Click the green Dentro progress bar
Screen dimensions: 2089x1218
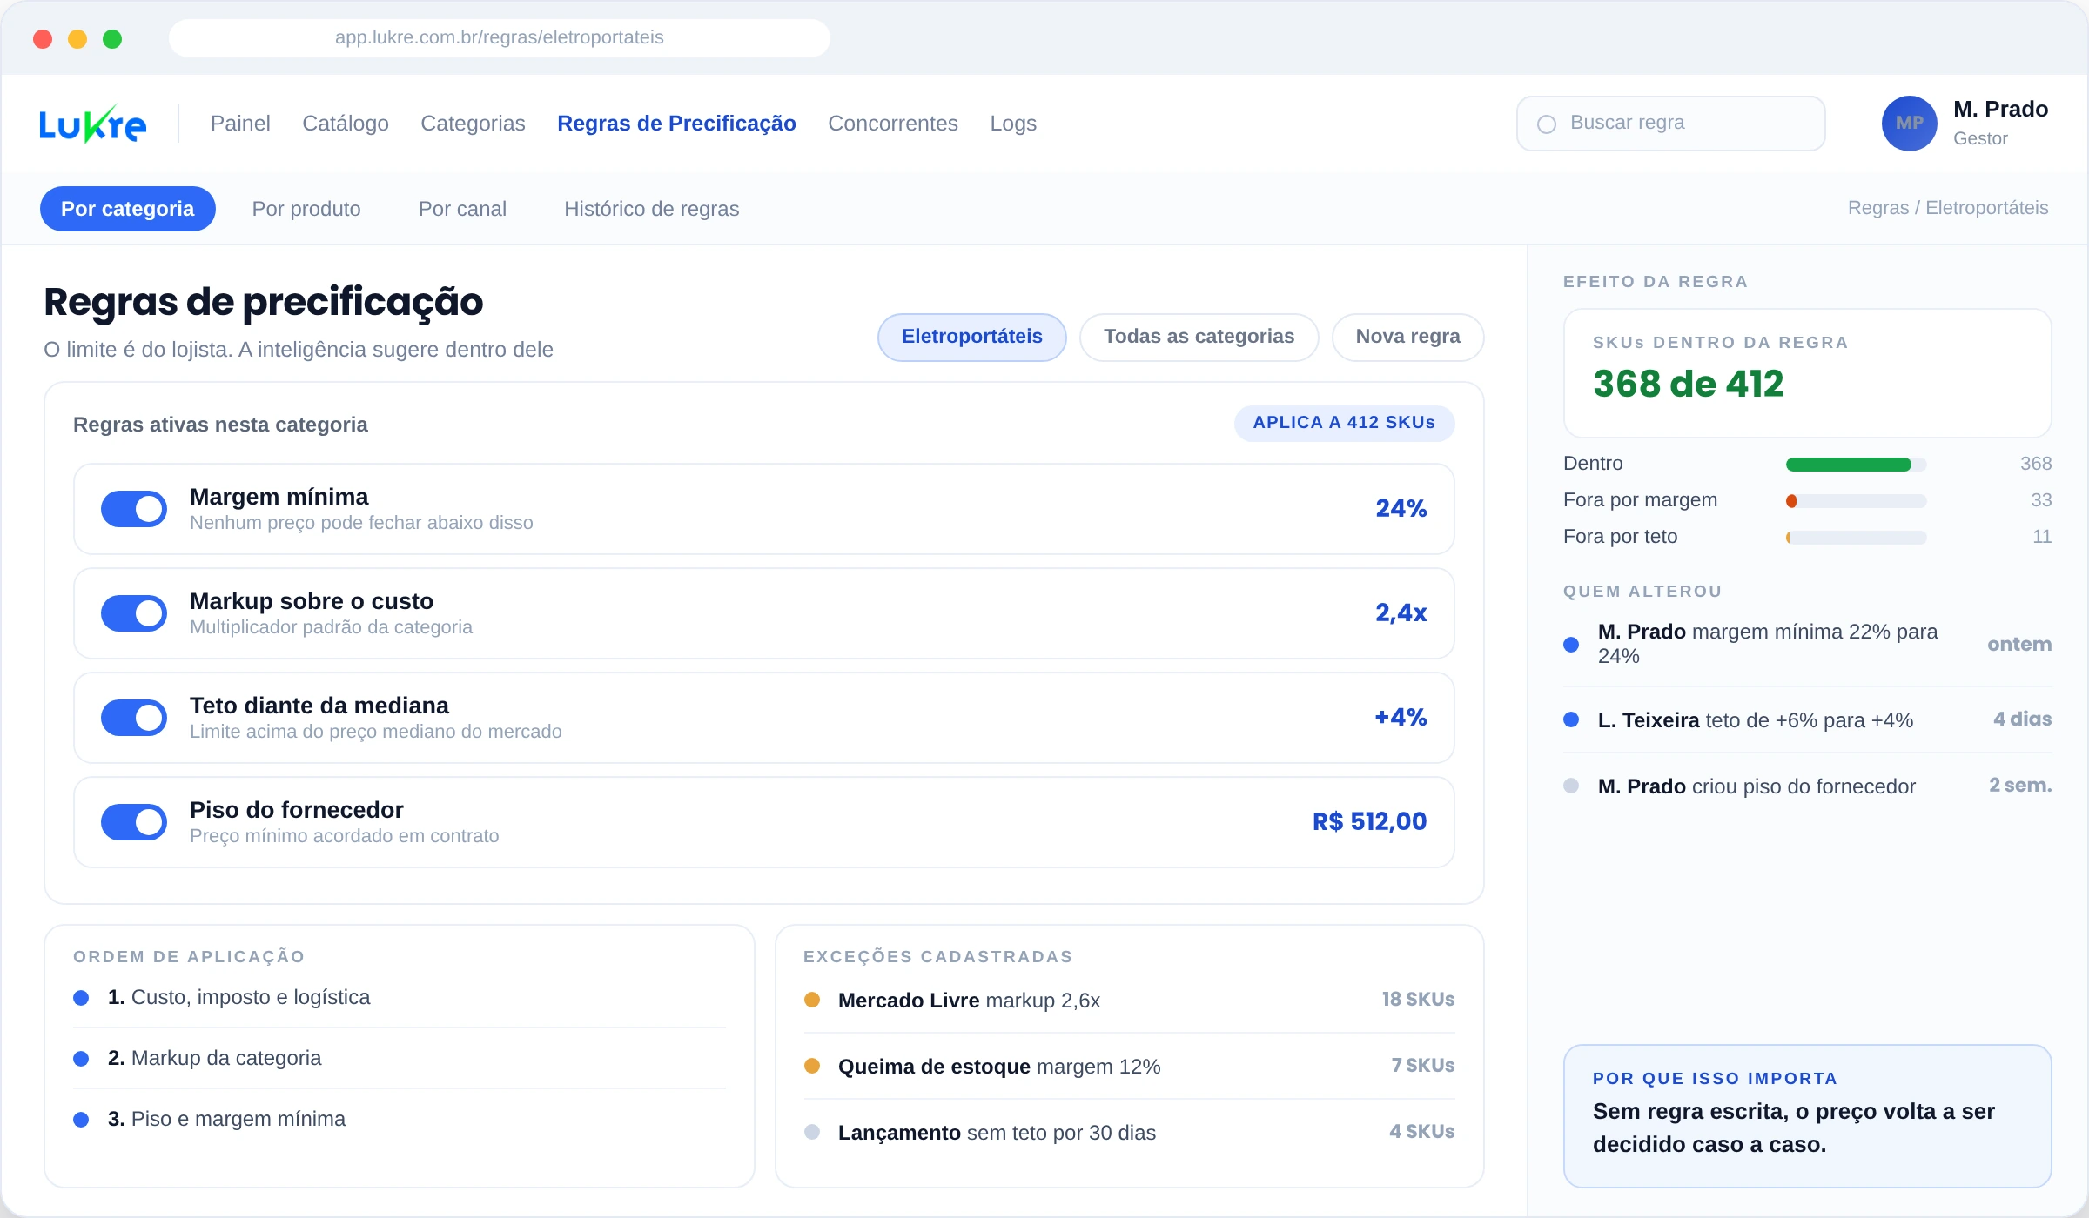tap(1856, 465)
